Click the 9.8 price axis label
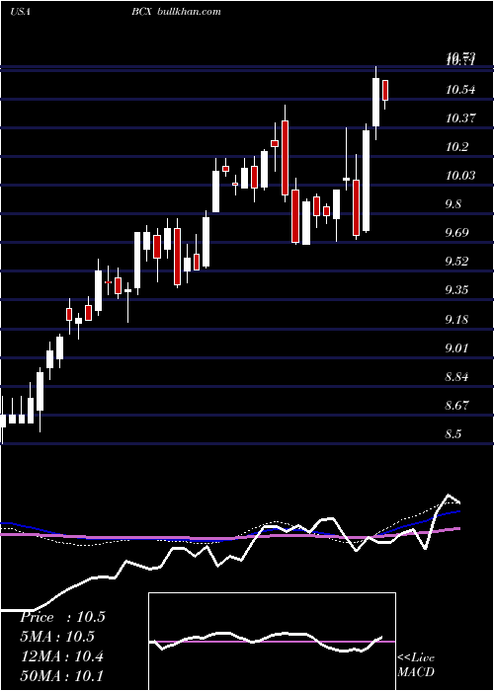 (x=453, y=204)
